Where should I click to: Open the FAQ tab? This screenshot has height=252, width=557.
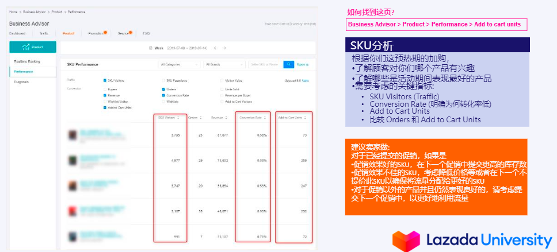point(146,33)
